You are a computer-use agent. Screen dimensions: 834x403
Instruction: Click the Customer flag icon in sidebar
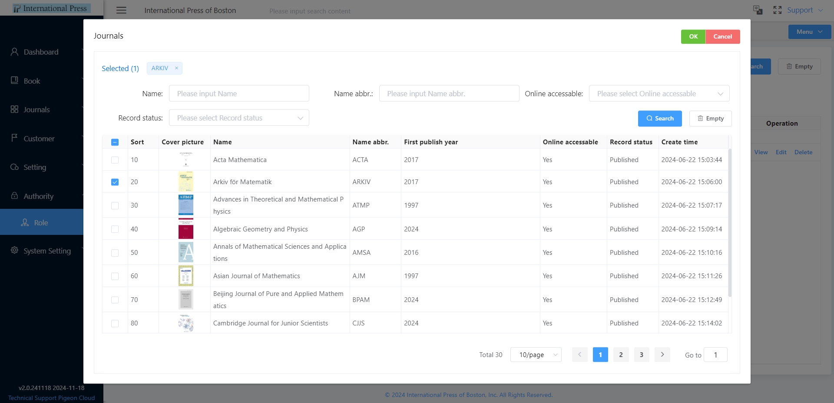[14, 138]
